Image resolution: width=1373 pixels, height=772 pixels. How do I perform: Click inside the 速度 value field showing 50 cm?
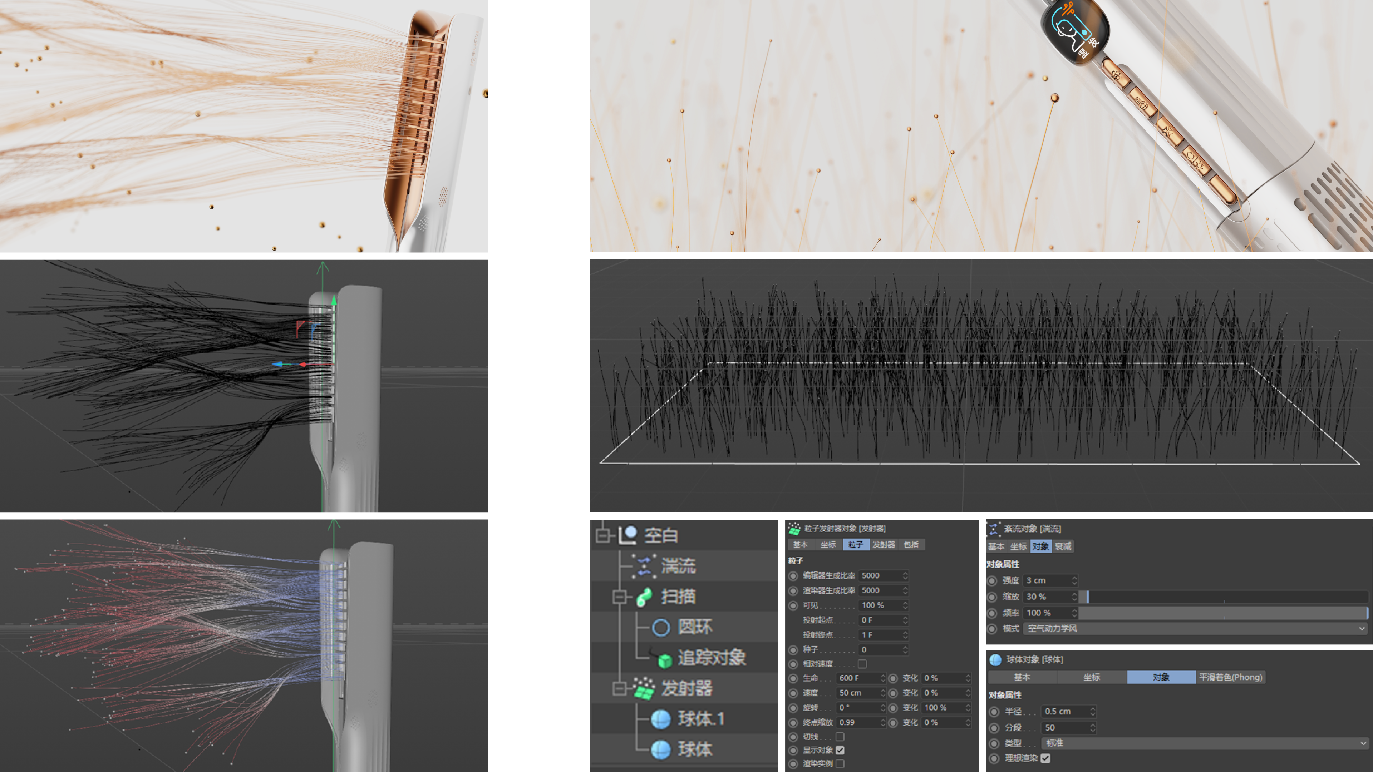click(x=858, y=693)
